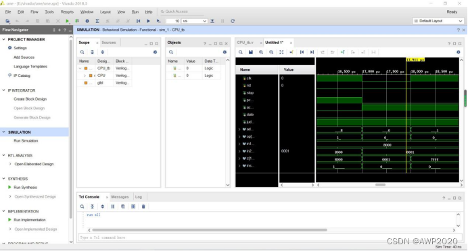
Task: Click the waveform horizontal scrollbar thumb
Action: tap(380, 185)
